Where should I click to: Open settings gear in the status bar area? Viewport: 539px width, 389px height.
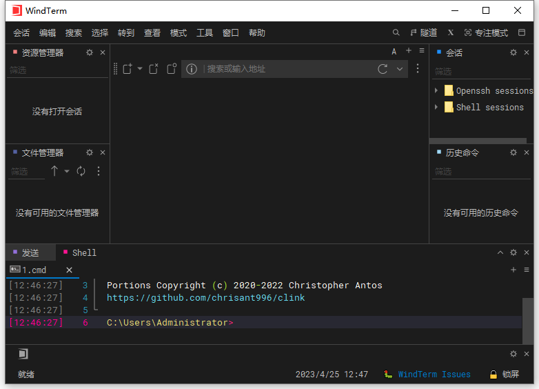(x=513, y=354)
